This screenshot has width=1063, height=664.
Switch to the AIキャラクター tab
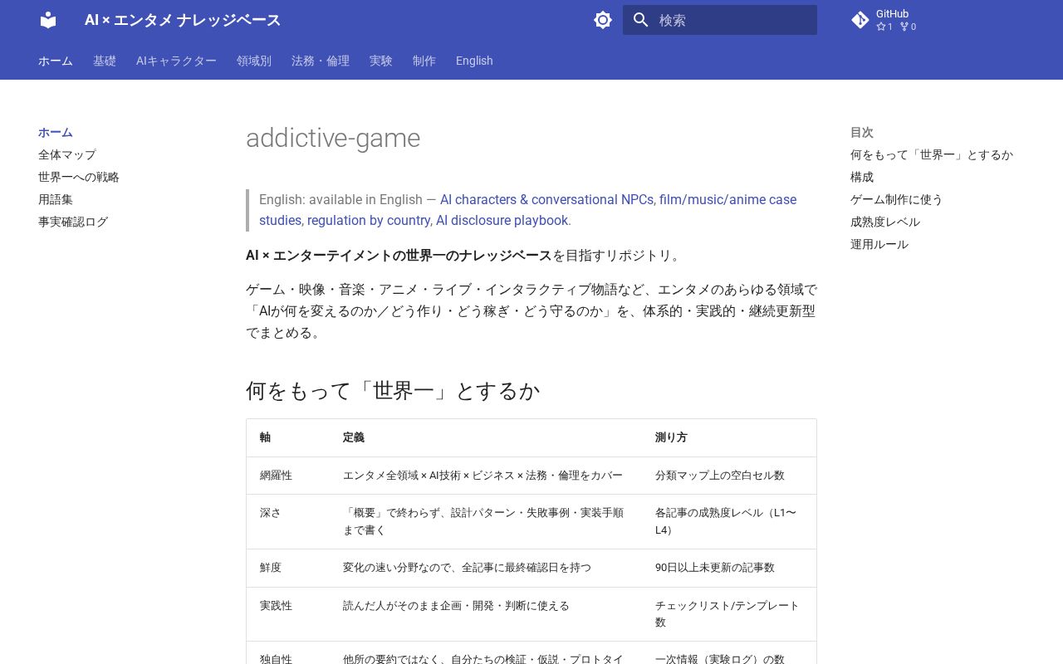tap(176, 61)
